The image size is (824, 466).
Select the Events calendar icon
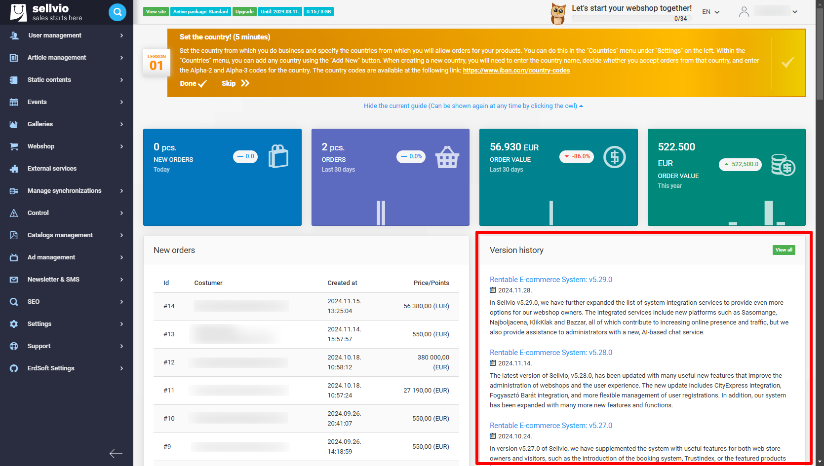[x=13, y=102]
